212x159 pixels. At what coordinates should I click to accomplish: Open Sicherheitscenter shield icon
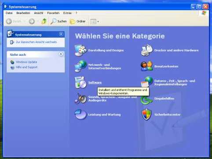click(x=146, y=114)
